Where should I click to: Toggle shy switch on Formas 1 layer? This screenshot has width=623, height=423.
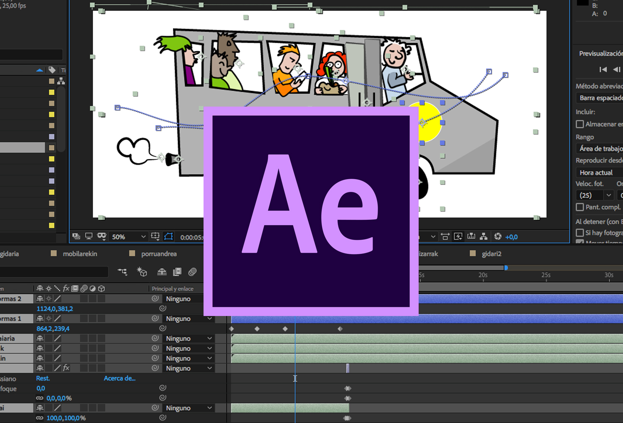pyautogui.click(x=40, y=318)
